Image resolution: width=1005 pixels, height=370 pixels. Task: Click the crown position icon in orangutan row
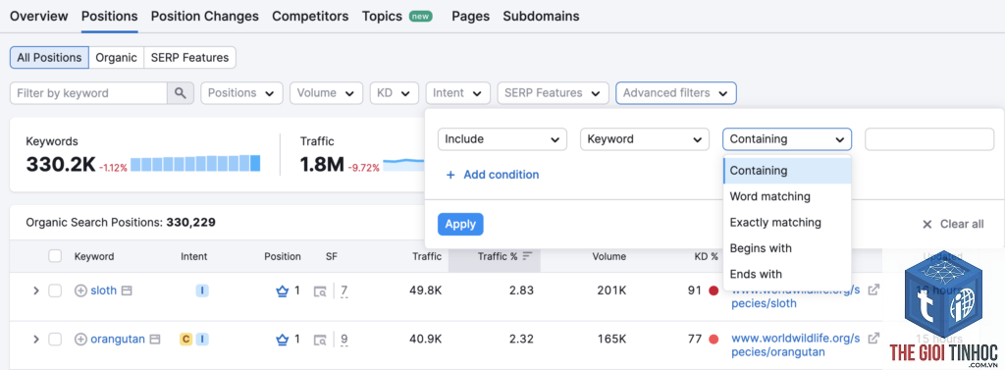click(282, 340)
